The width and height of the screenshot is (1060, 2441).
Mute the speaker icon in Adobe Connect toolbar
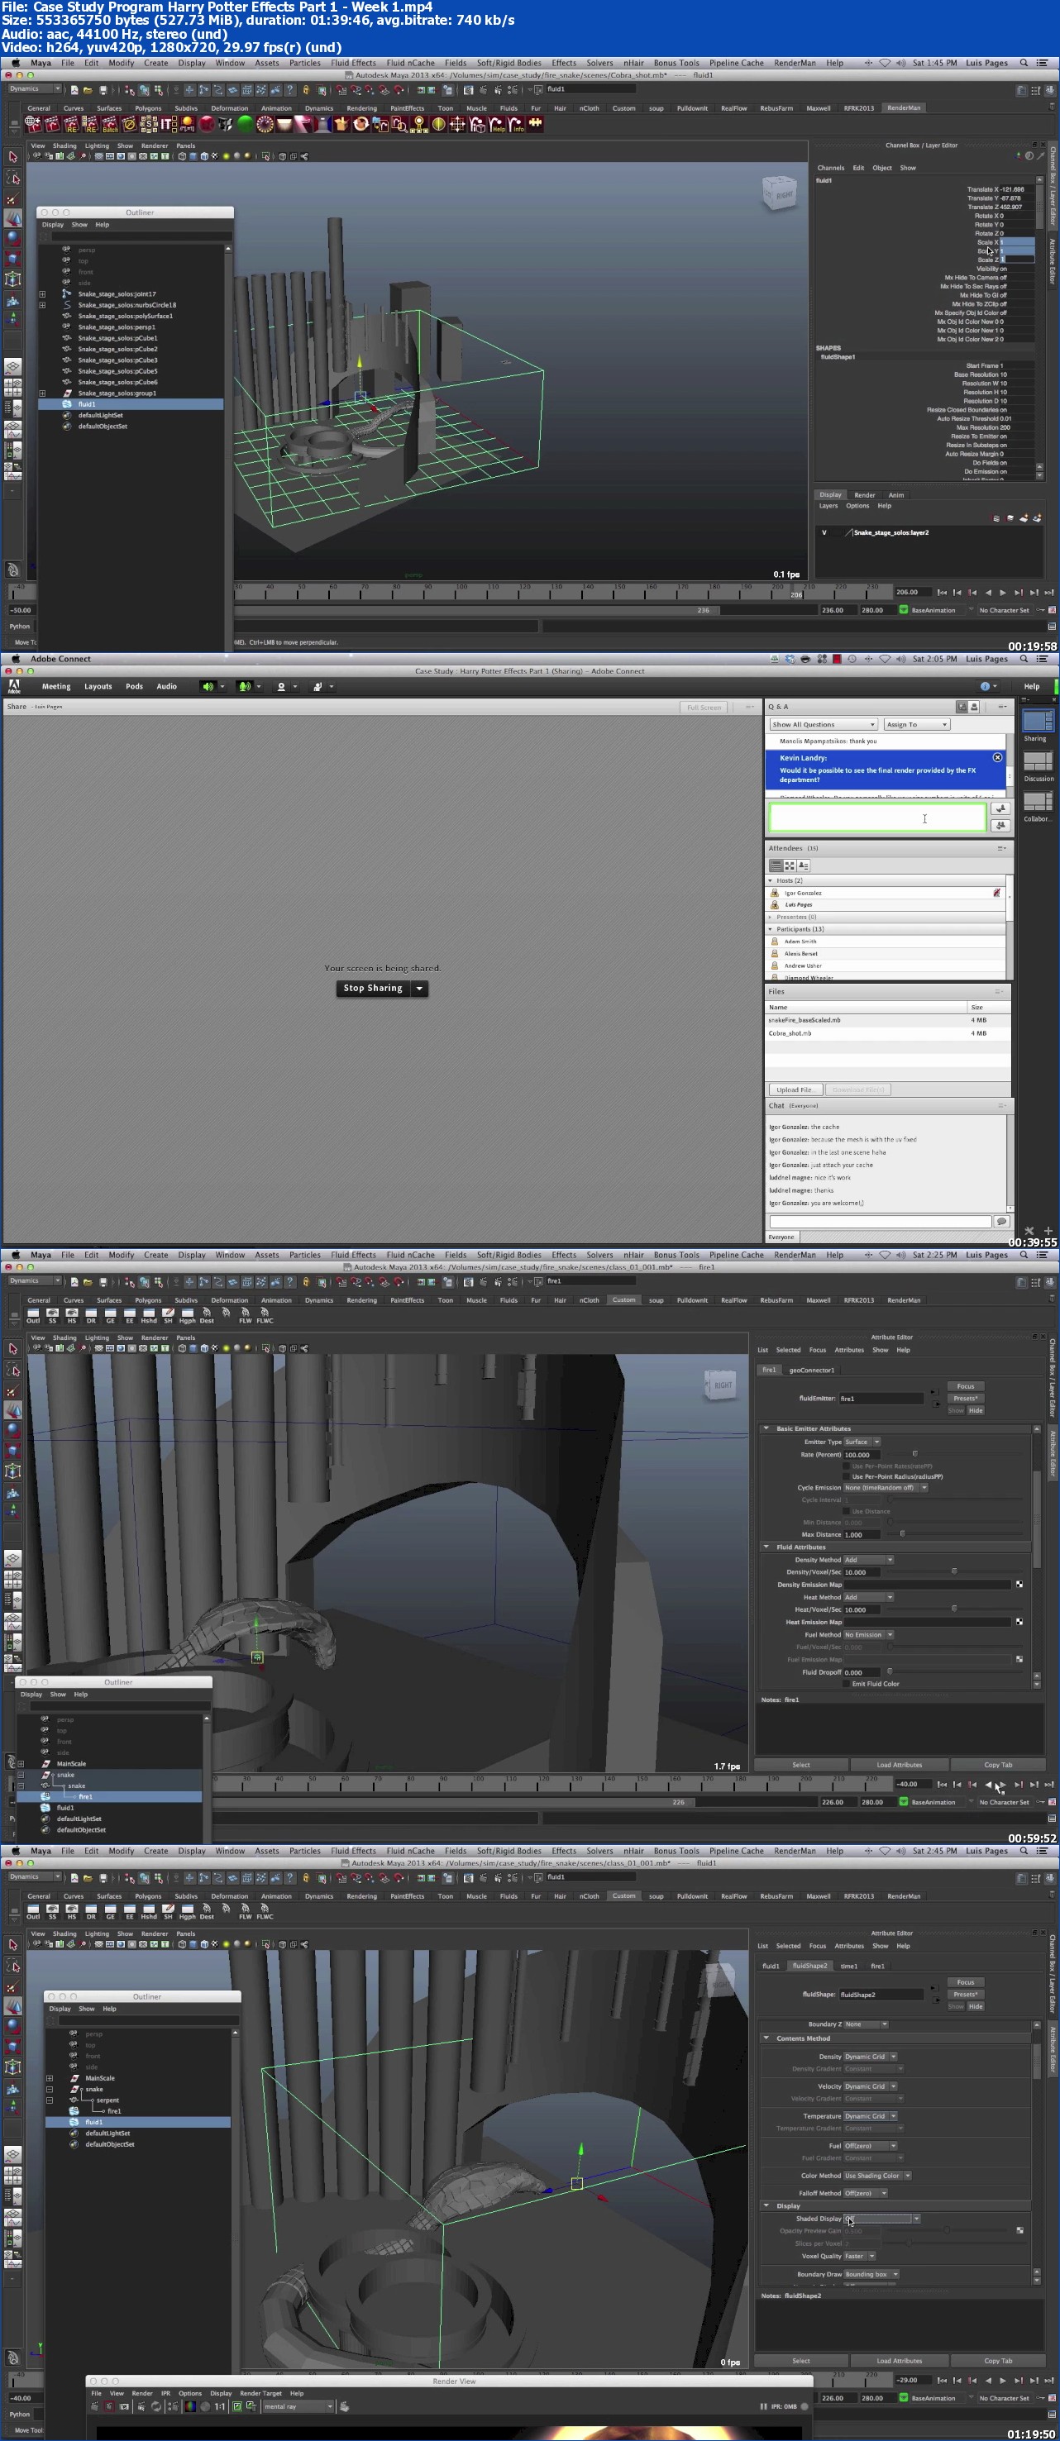208,686
